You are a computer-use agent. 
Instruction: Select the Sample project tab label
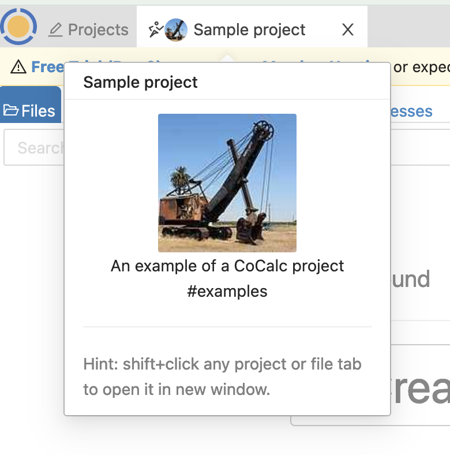click(249, 30)
